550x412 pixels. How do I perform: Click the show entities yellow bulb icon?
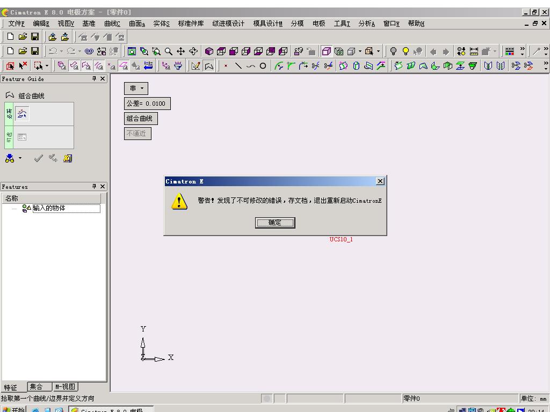pos(406,51)
